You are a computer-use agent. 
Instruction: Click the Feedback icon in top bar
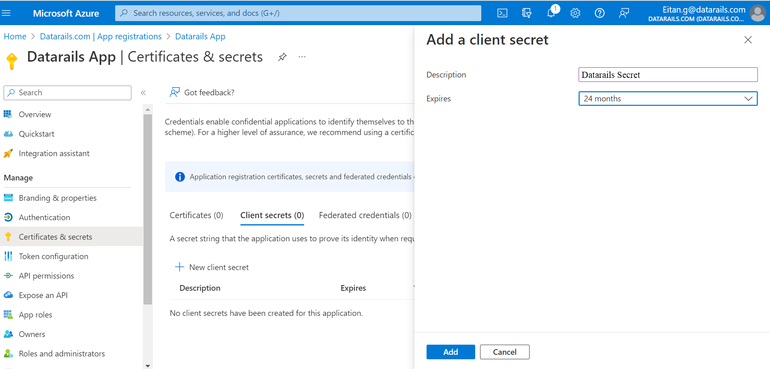[x=624, y=13]
